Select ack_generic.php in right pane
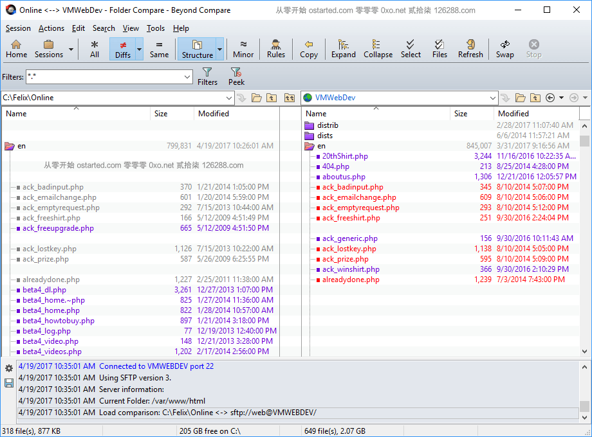The width and height of the screenshot is (592, 437). (350, 238)
